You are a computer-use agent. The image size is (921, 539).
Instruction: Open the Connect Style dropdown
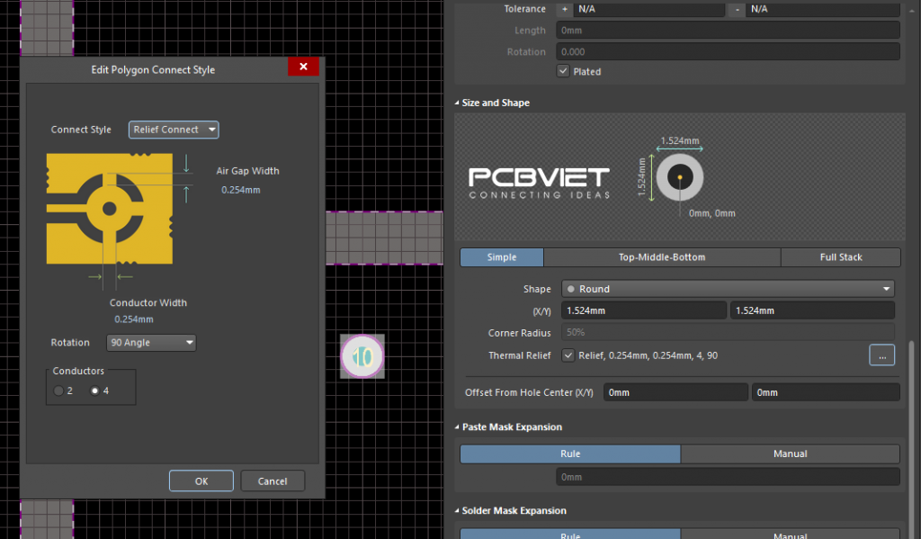pos(174,130)
